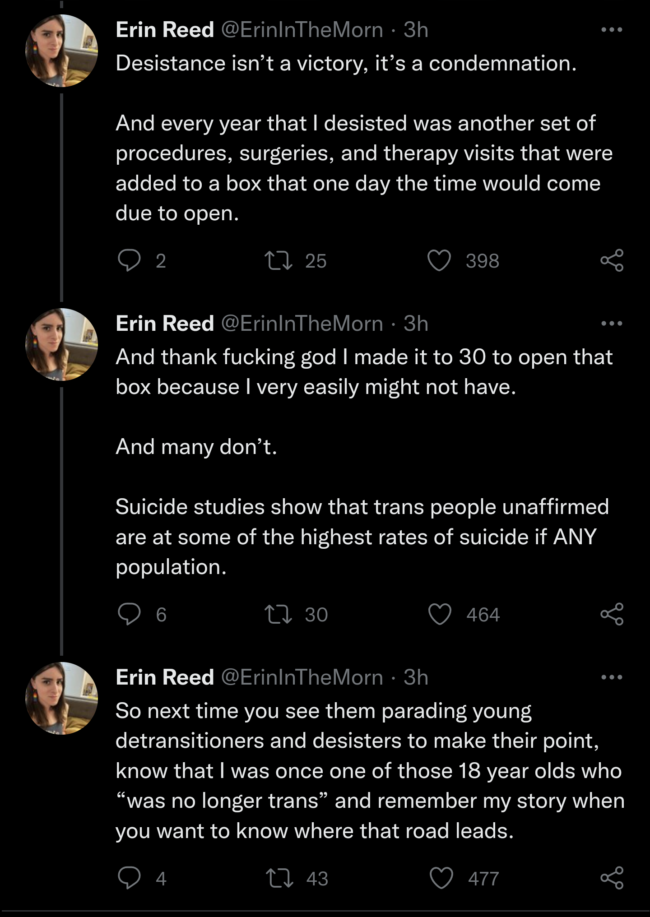This screenshot has height=917, width=650.
Task: Click the profile avatar on the third tweet
Action: pos(61,698)
